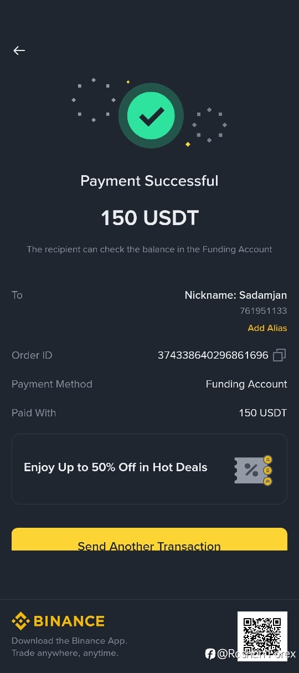Image resolution: width=299 pixels, height=673 pixels.
Task: Select the Order ID number 374338640296861696
Action: pyautogui.click(x=213, y=355)
